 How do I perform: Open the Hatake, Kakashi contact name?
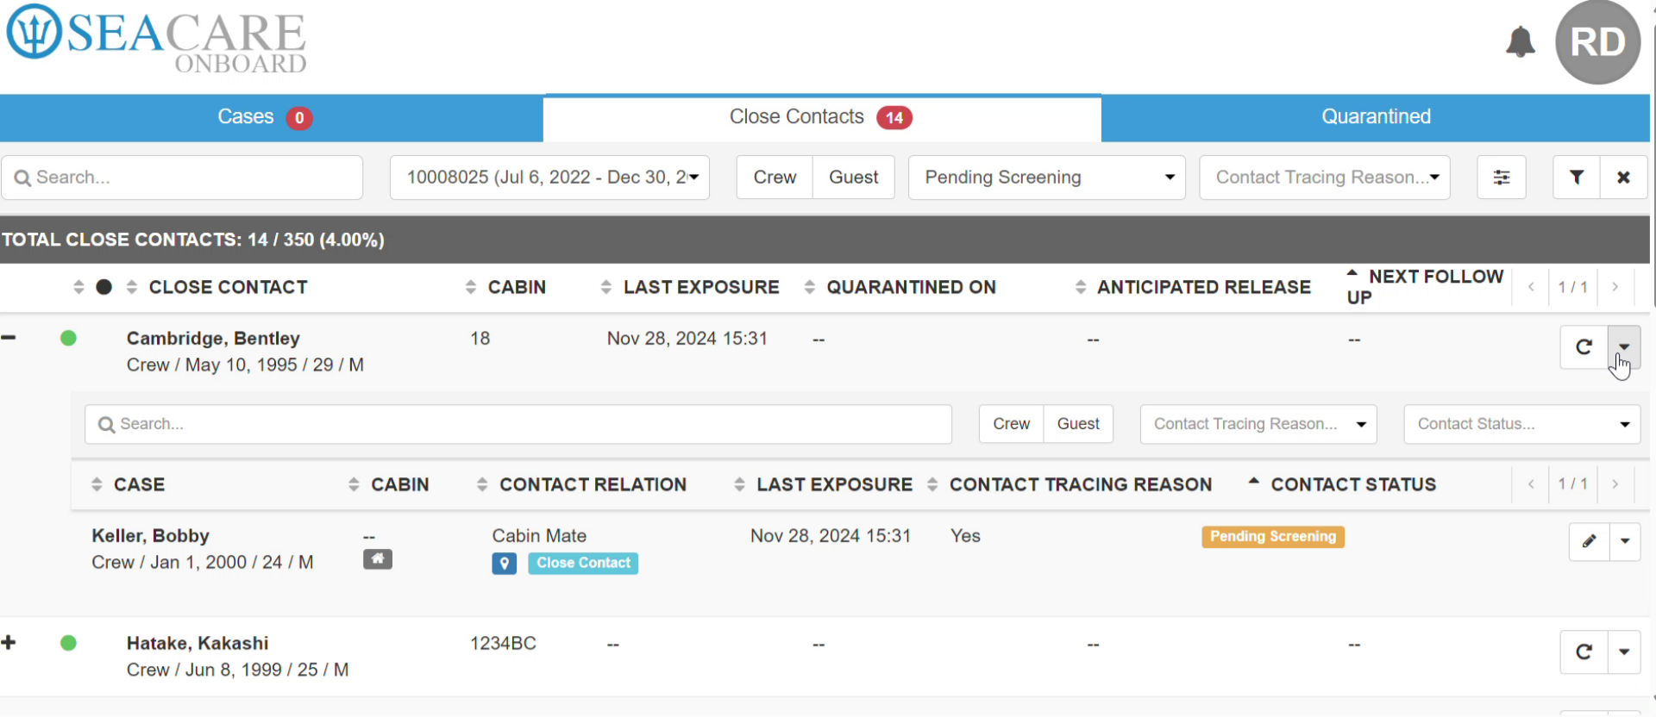pyautogui.click(x=198, y=643)
